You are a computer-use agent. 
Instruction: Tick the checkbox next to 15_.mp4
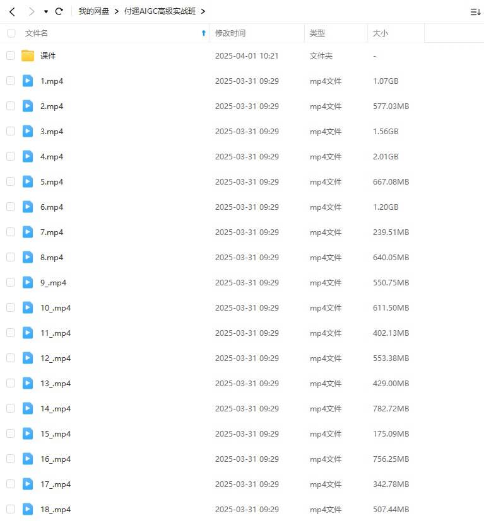[x=11, y=433]
